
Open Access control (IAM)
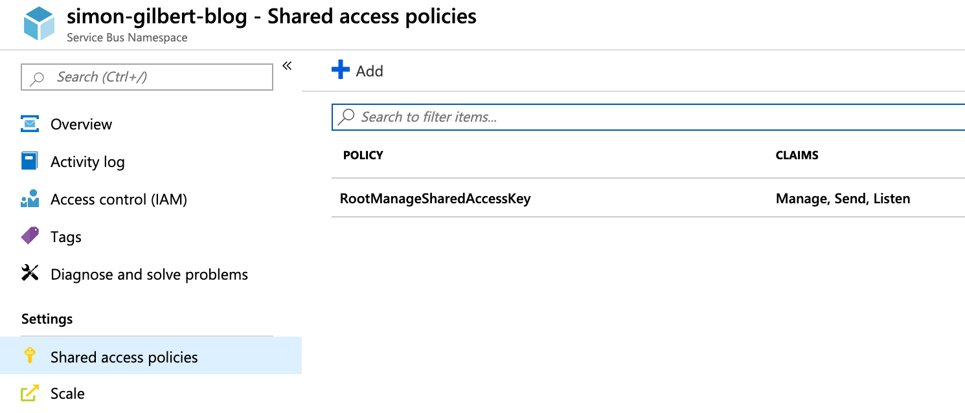coord(119,199)
